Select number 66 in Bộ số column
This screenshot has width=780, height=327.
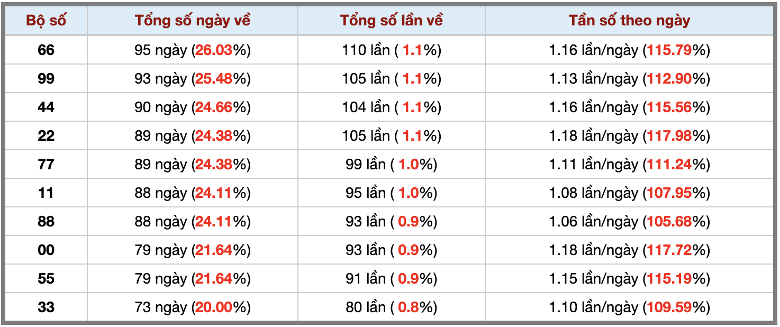tap(46, 50)
